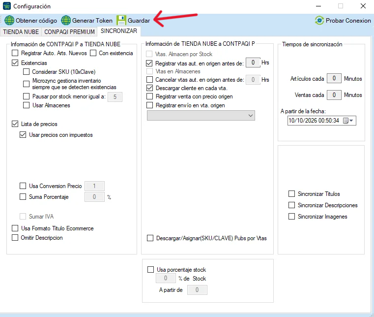This screenshot has width=374, height=317.
Task: Click the Configuración window app icon
Action: pyautogui.click(x=7, y=6)
